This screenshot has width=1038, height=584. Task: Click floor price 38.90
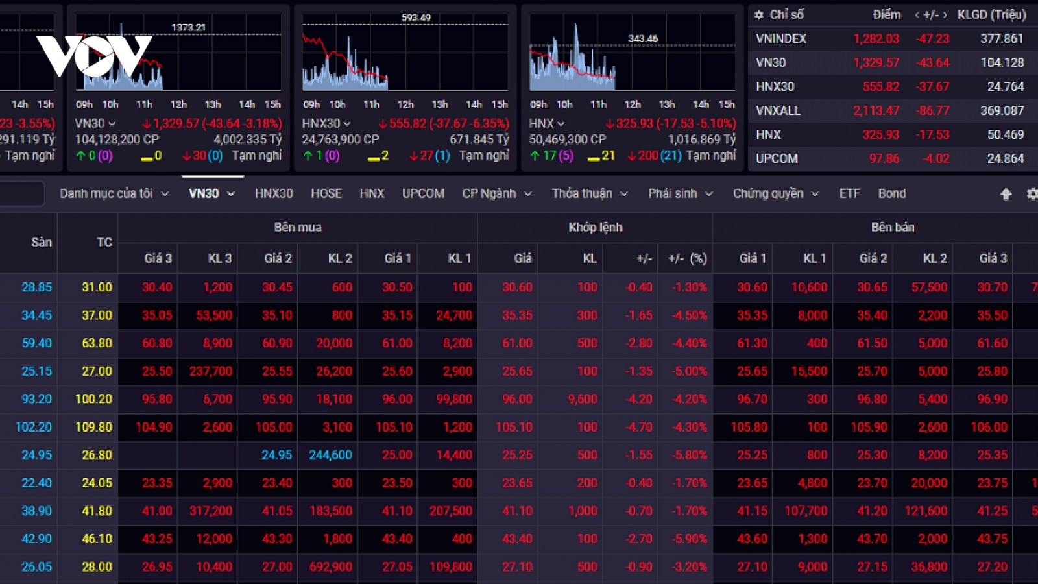(x=36, y=511)
